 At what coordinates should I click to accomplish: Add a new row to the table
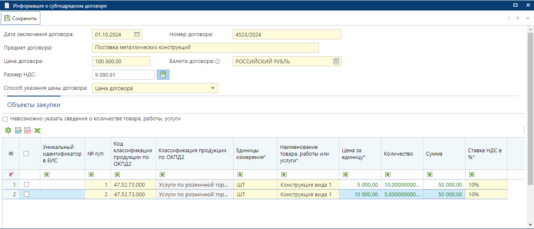point(18,130)
